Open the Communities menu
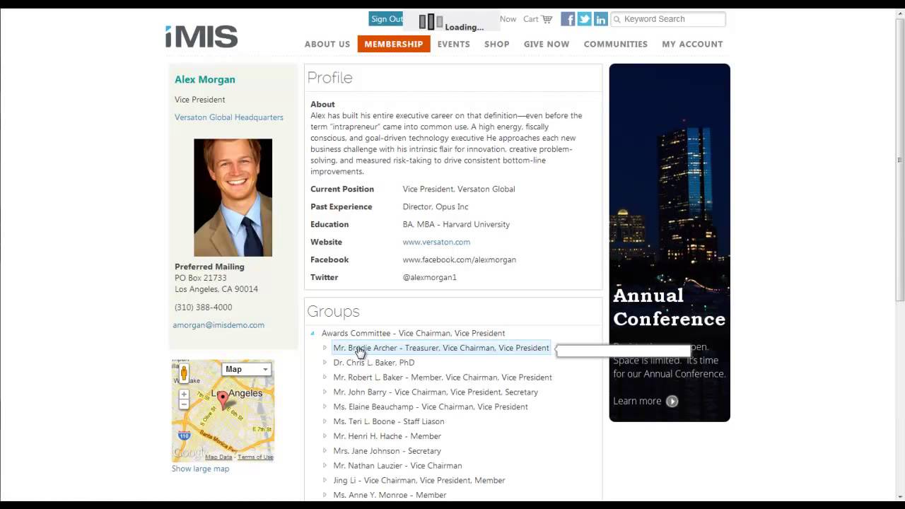Viewport: 905px width, 509px height. (x=616, y=44)
